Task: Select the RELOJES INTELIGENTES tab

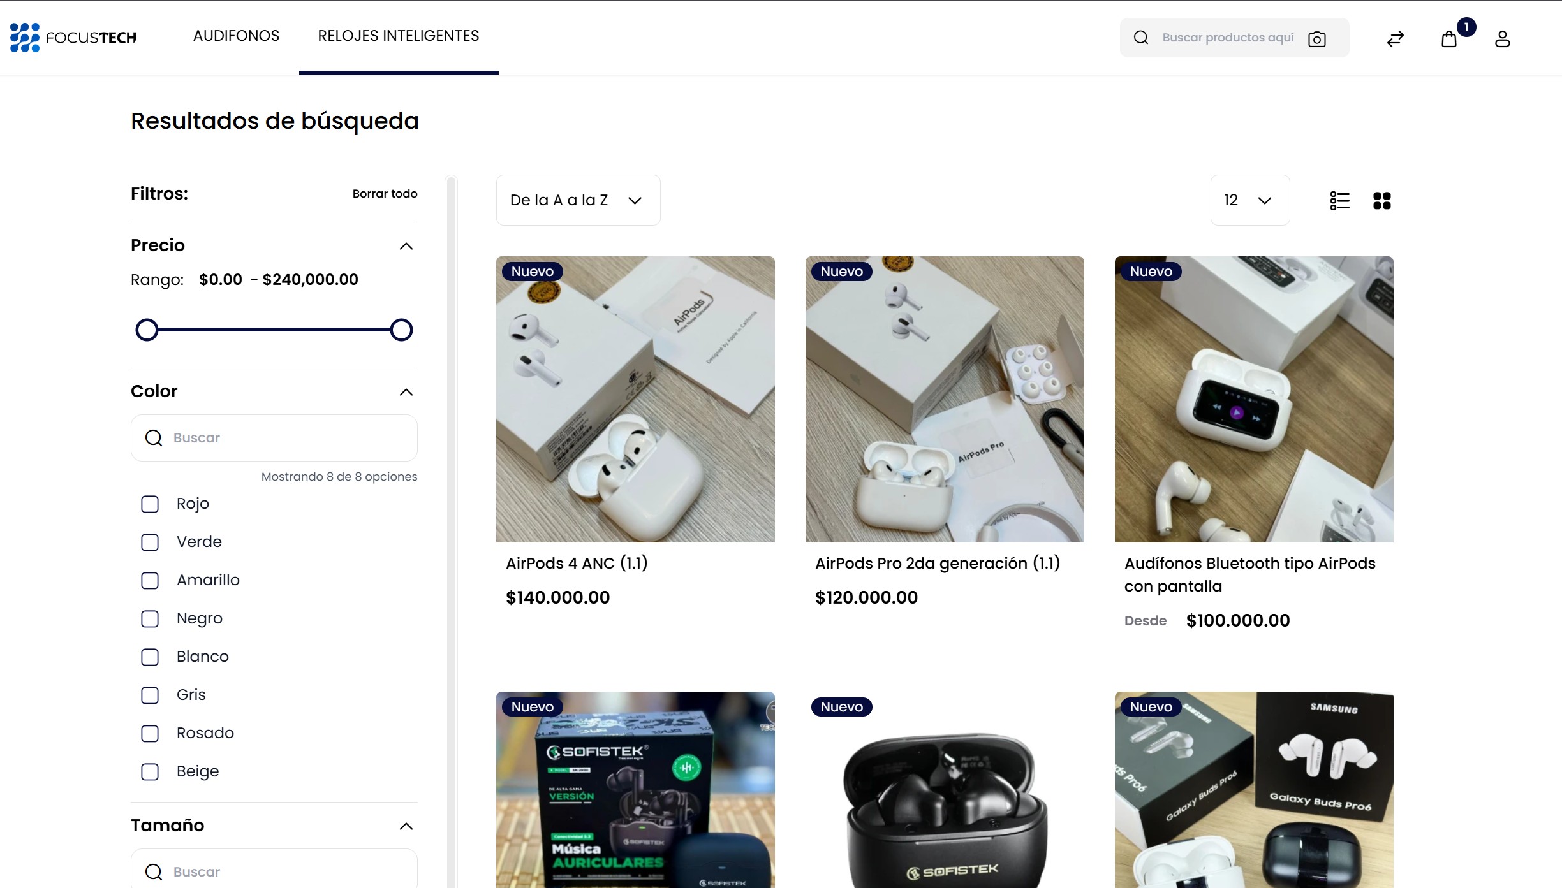Action: [x=398, y=36]
